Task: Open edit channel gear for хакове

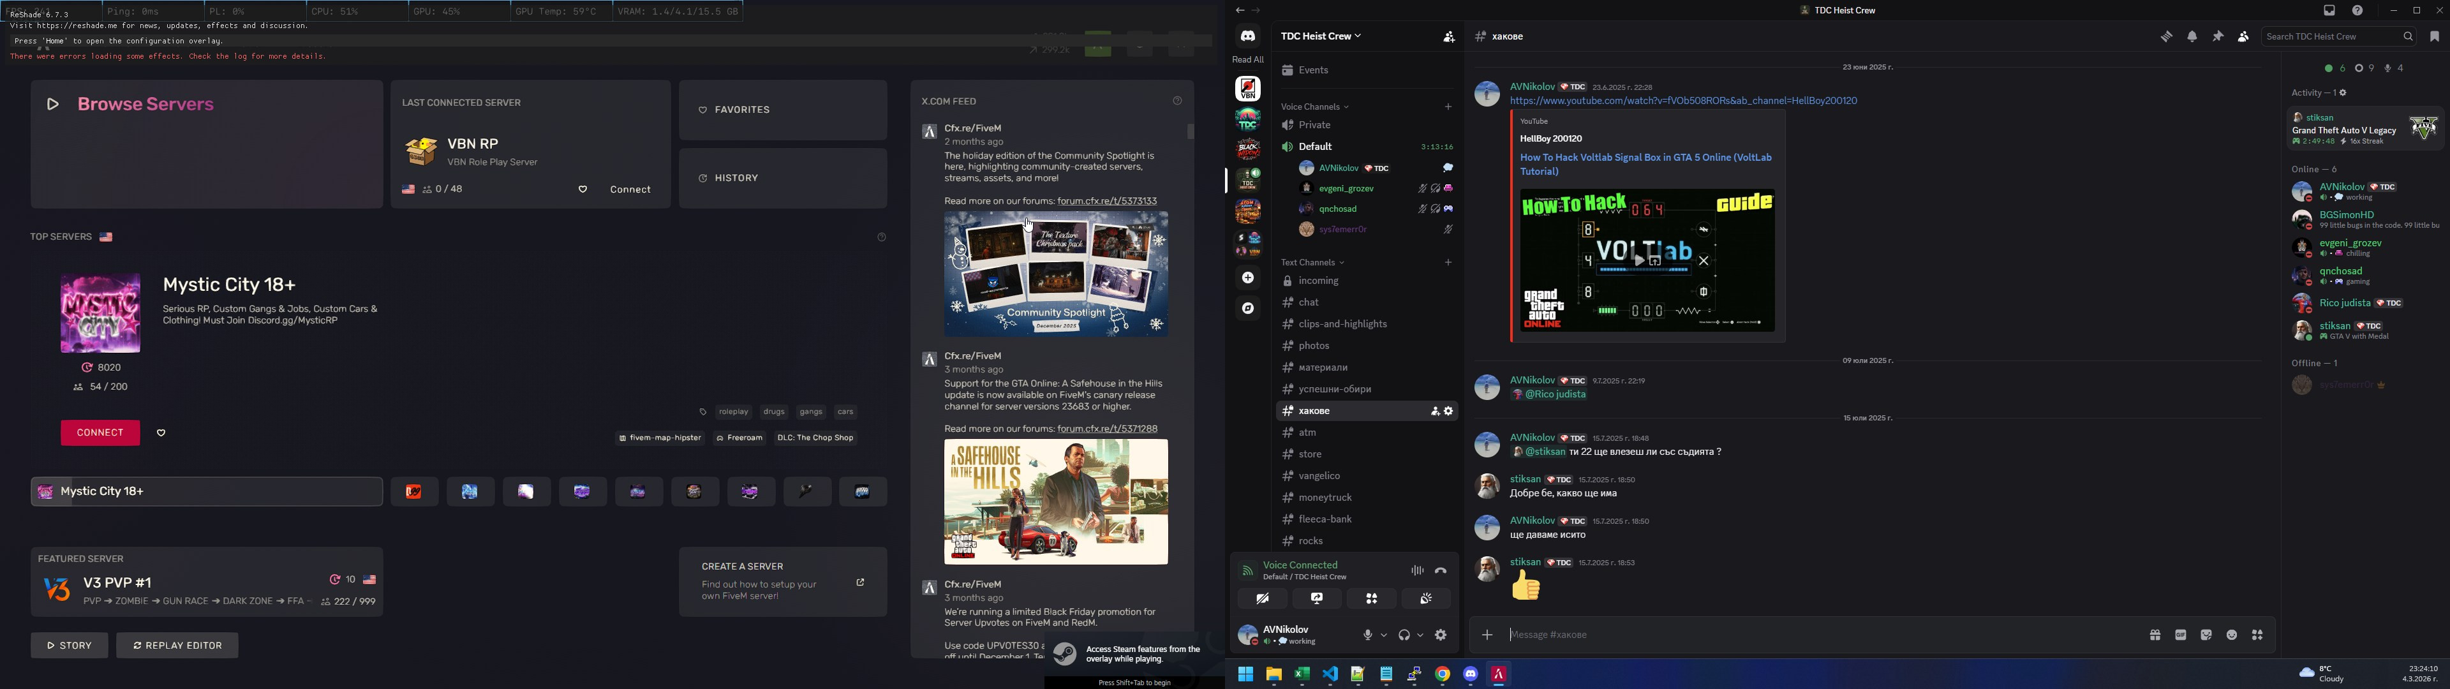Action: click(1448, 411)
